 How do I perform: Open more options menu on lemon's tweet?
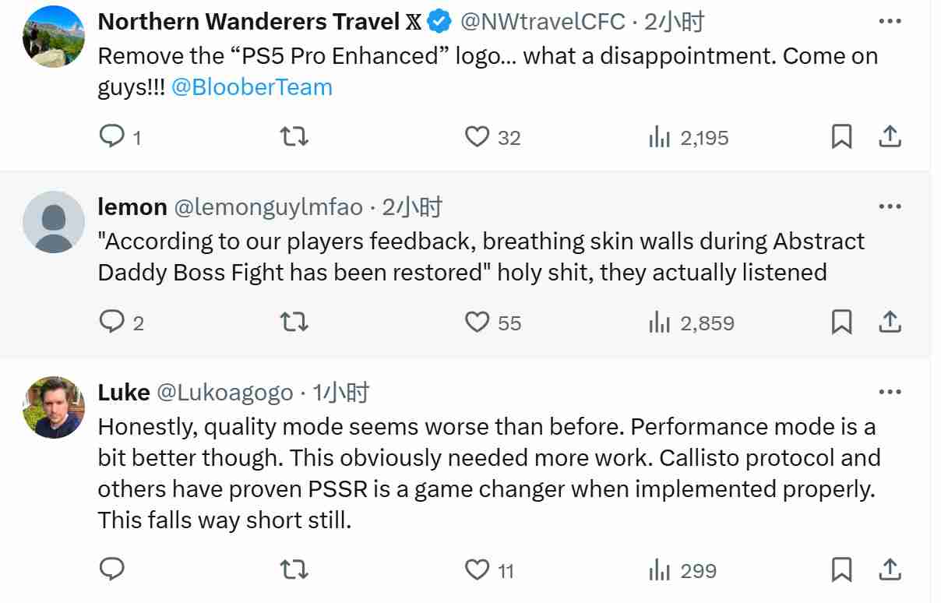click(890, 206)
